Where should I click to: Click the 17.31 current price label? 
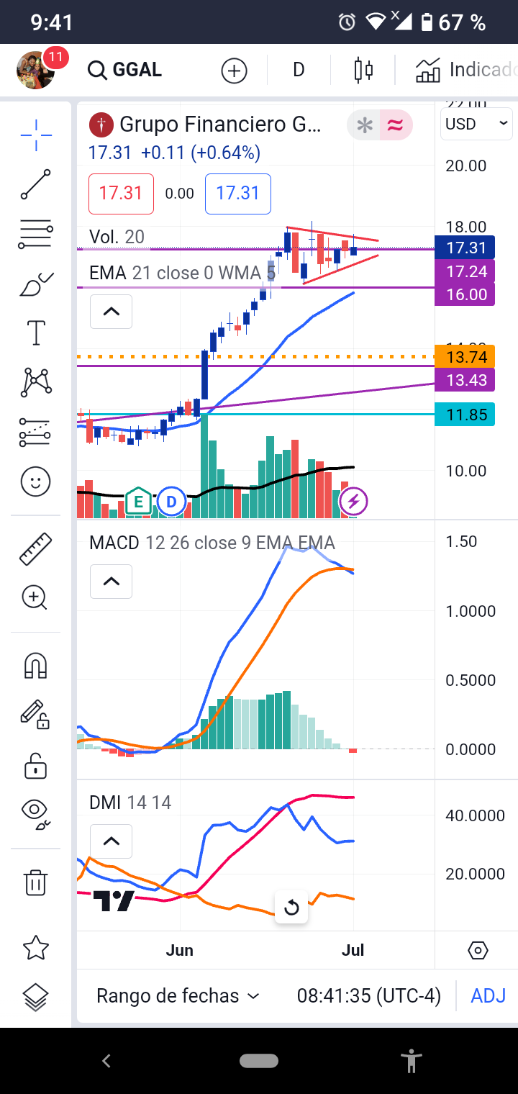pos(465,248)
